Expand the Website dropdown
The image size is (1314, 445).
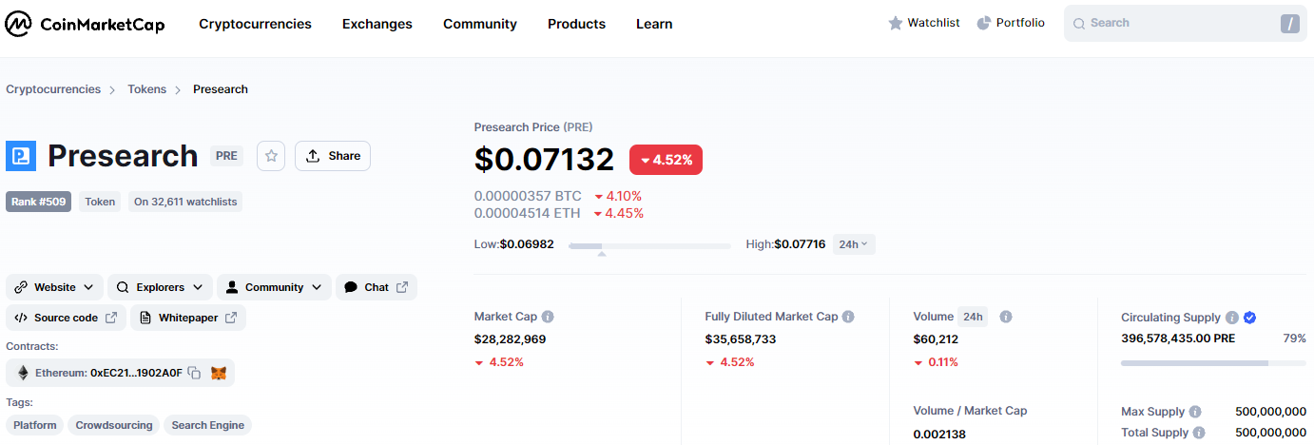click(55, 287)
